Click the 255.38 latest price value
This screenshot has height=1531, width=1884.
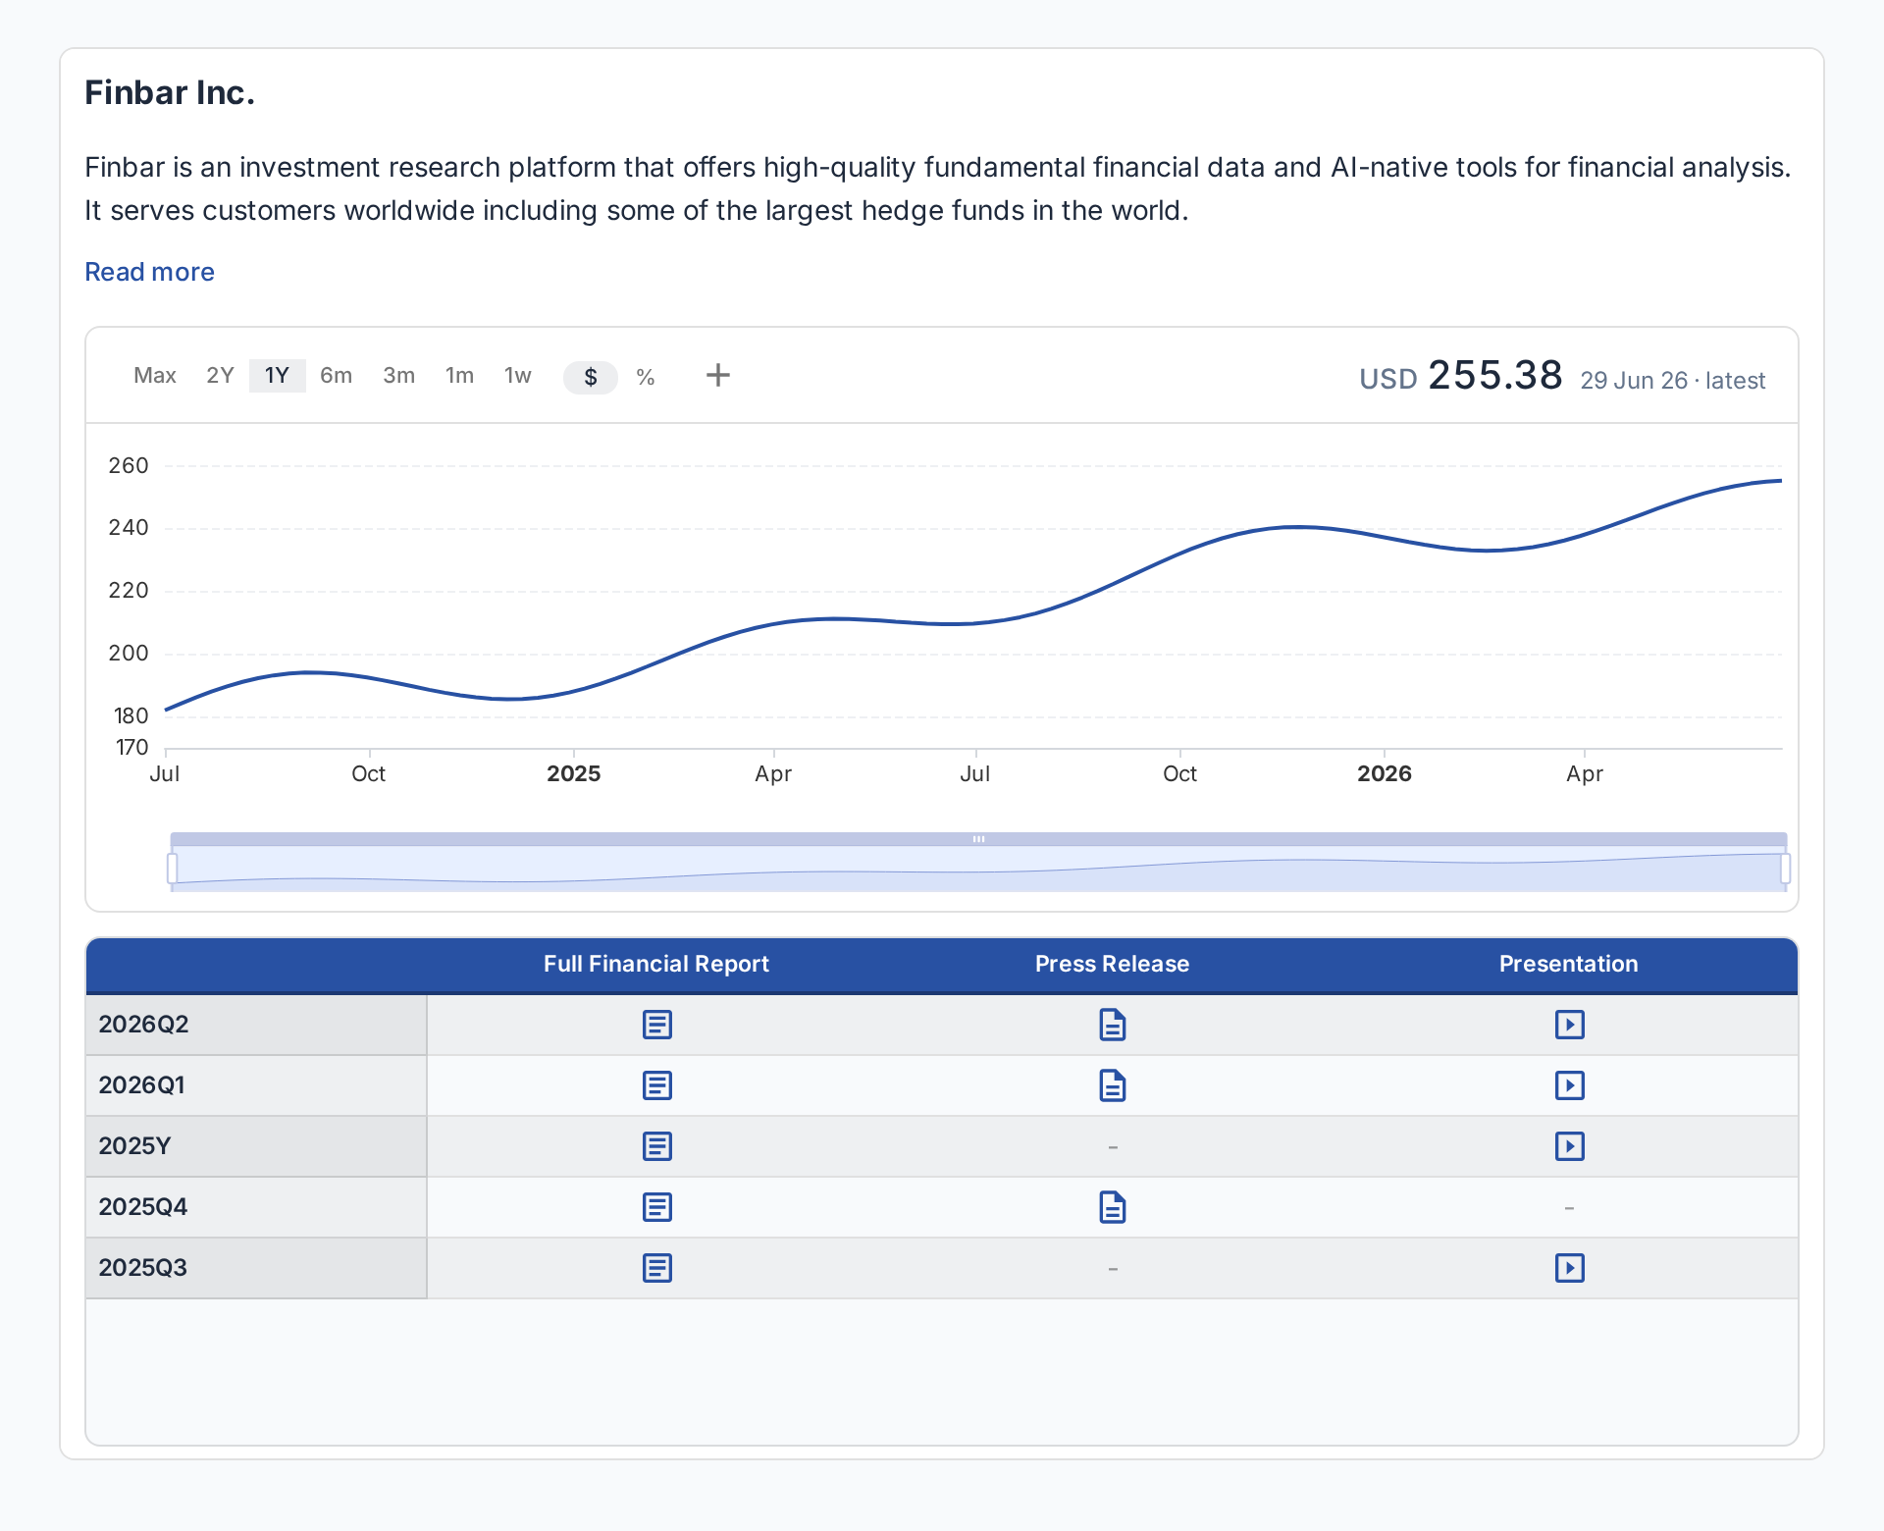click(x=1494, y=376)
